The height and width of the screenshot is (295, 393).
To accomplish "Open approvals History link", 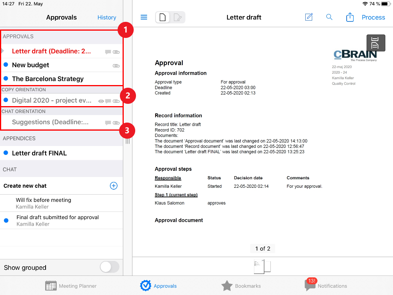I will pos(106,17).
